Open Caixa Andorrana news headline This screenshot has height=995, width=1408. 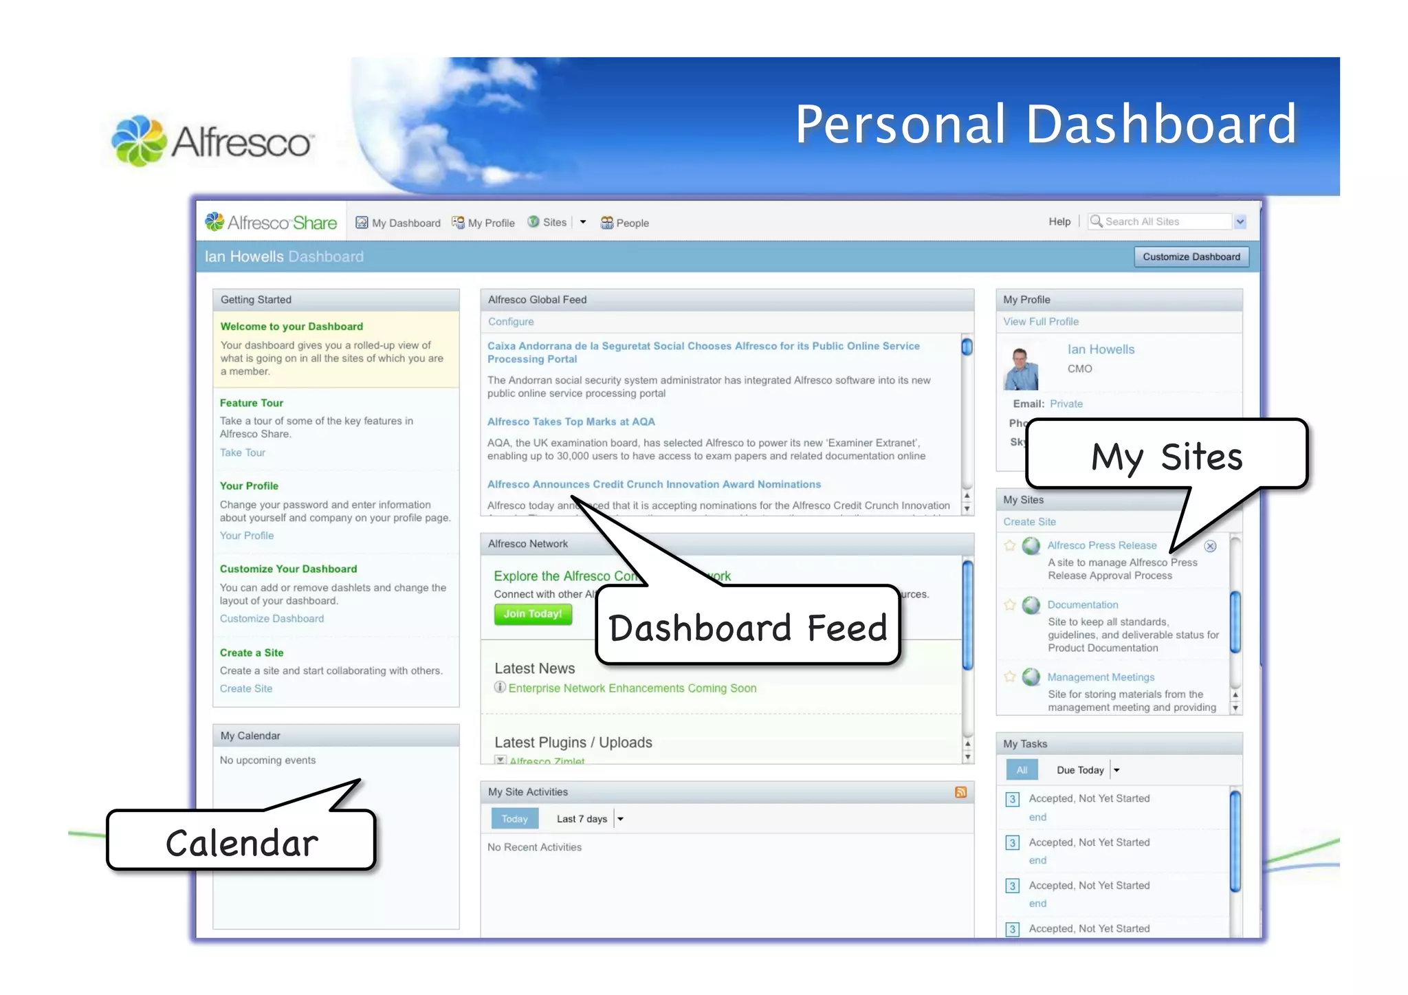click(x=703, y=352)
